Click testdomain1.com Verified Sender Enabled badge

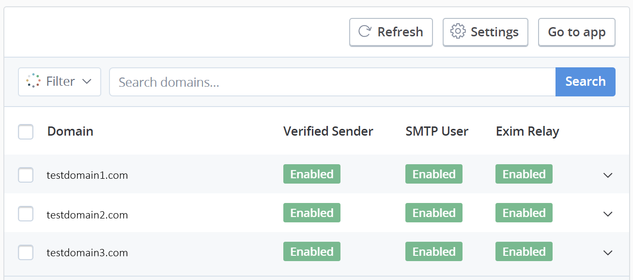pyautogui.click(x=312, y=174)
